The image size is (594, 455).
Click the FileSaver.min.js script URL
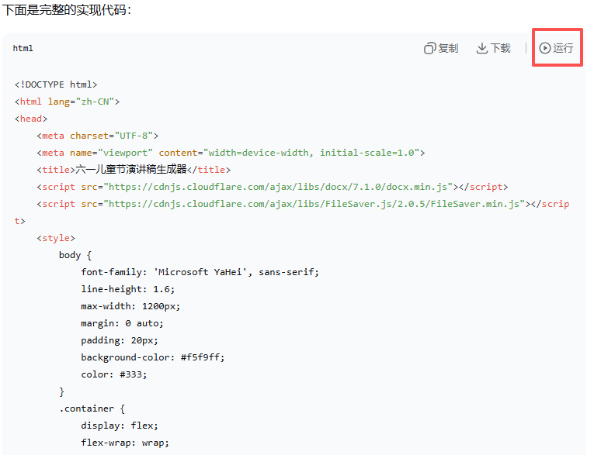(x=313, y=204)
